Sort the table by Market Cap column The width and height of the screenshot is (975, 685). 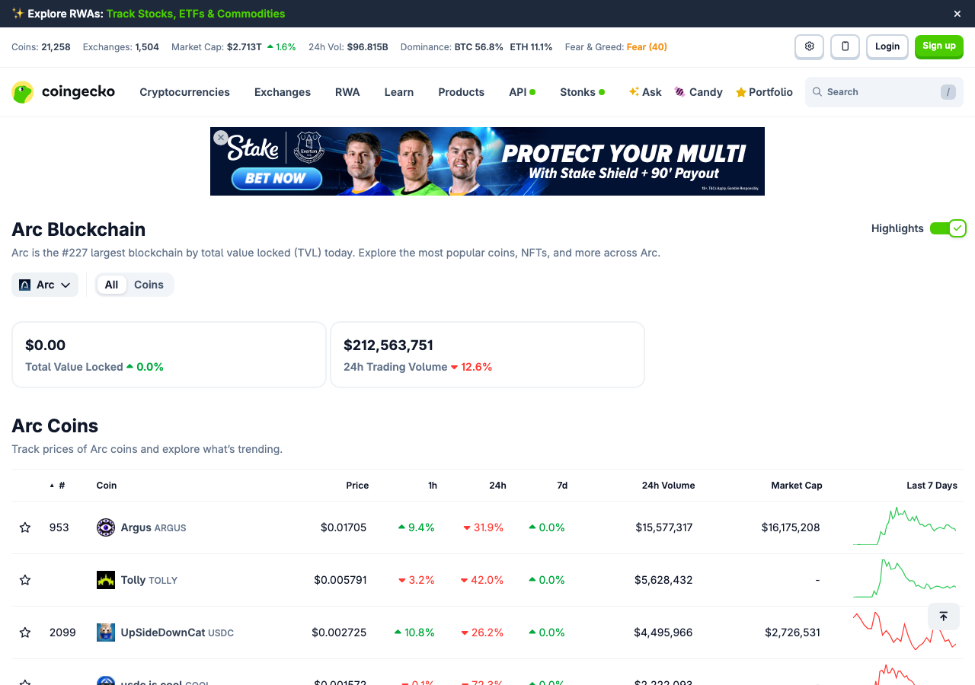click(x=797, y=486)
